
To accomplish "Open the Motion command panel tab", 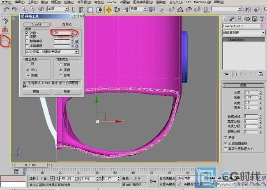I will 247,19.
